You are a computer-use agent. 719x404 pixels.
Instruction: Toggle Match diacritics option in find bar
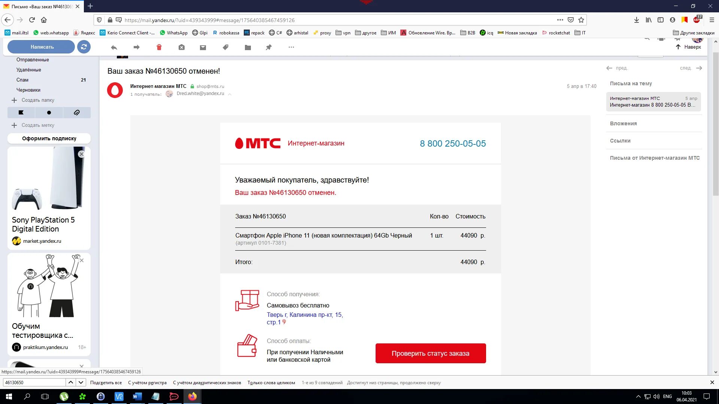click(207, 383)
